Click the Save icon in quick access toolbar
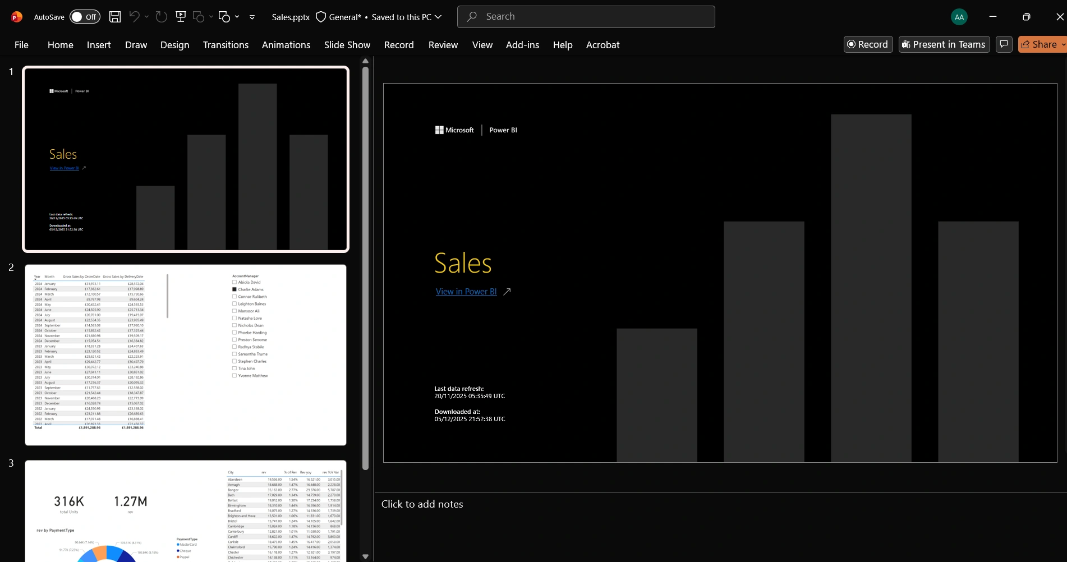Screen dimensions: 1067x562 click(115, 17)
